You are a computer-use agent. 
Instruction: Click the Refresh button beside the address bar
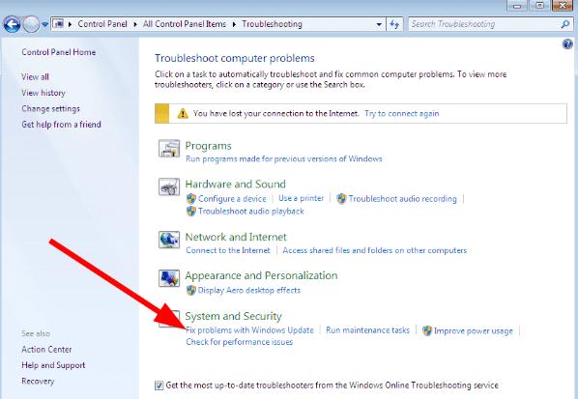(394, 24)
